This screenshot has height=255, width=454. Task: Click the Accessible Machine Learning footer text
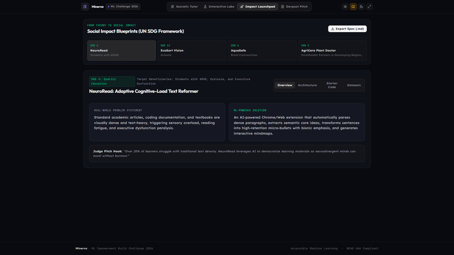click(x=314, y=248)
